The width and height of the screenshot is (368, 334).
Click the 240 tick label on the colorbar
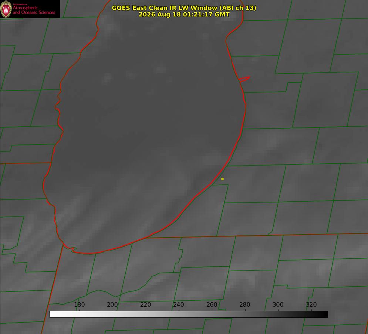(179, 304)
